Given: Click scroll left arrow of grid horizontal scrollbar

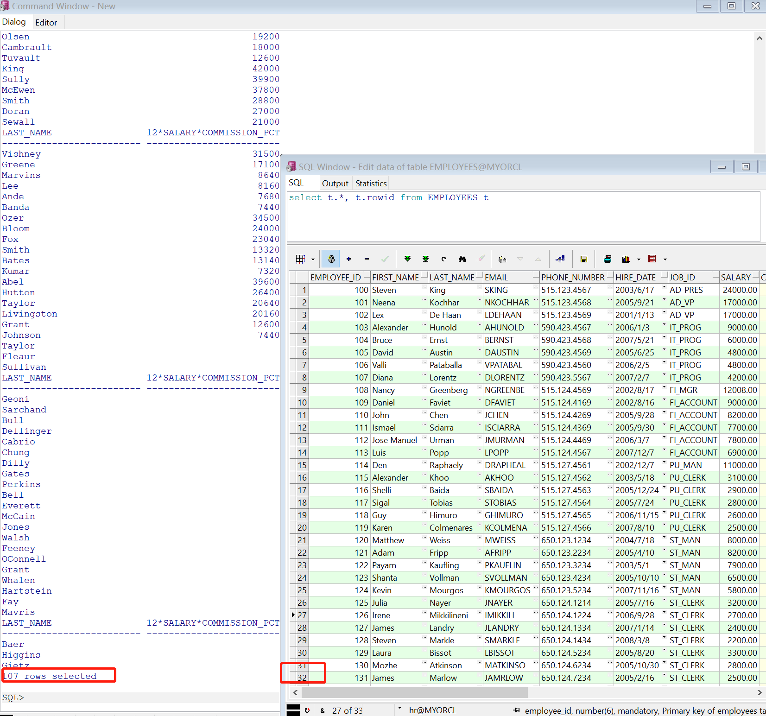Looking at the screenshot, I should tap(296, 692).
